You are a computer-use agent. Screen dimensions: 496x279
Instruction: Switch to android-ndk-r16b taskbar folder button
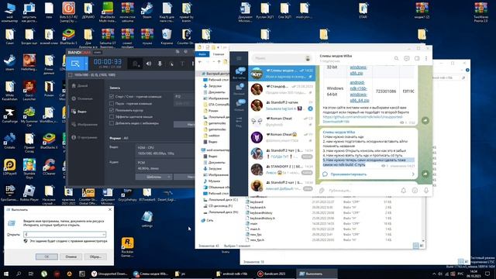tap(234, 274)
